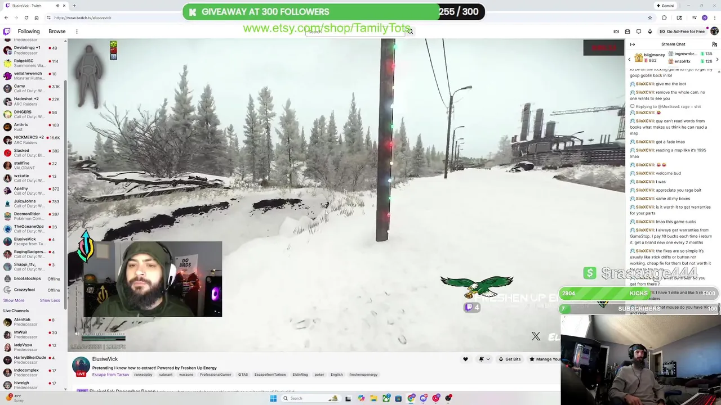Open AtenRah live channel in sidebar
The image size is (721, 405).
(x=32, y=322)
